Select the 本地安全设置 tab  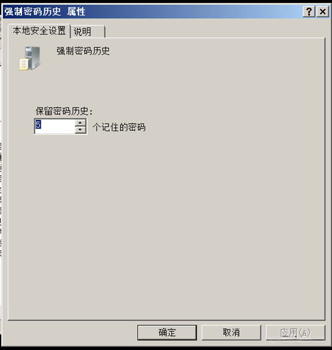(39, 31)
